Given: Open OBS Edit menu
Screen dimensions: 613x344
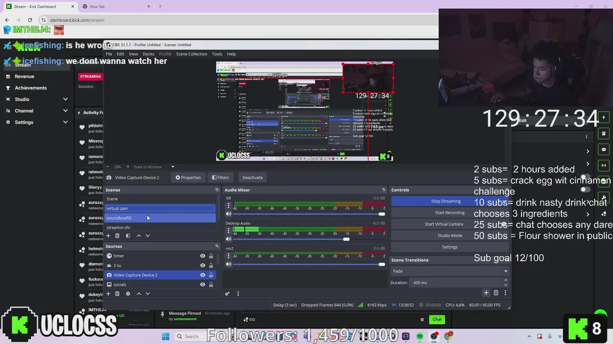Looking at the screenshot, I should coord(120,54).
